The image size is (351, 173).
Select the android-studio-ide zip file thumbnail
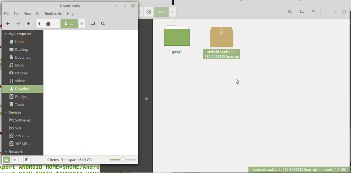tap(221, 37)
